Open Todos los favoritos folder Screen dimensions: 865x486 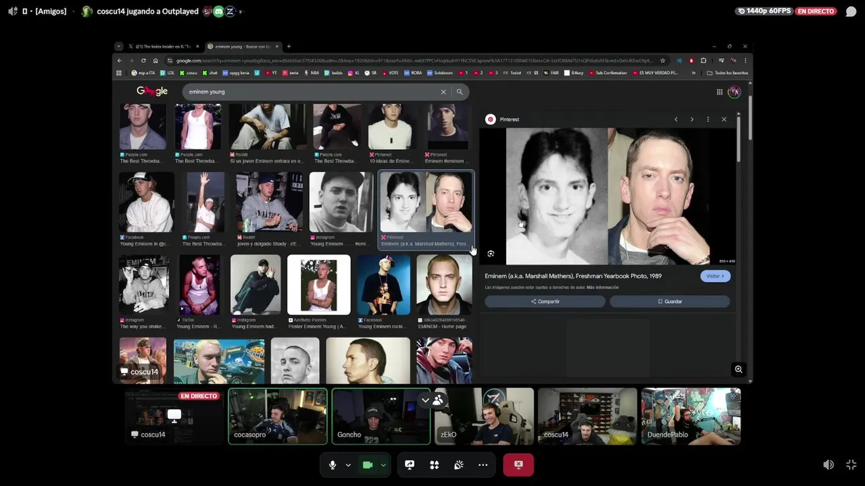pos(728,73)
